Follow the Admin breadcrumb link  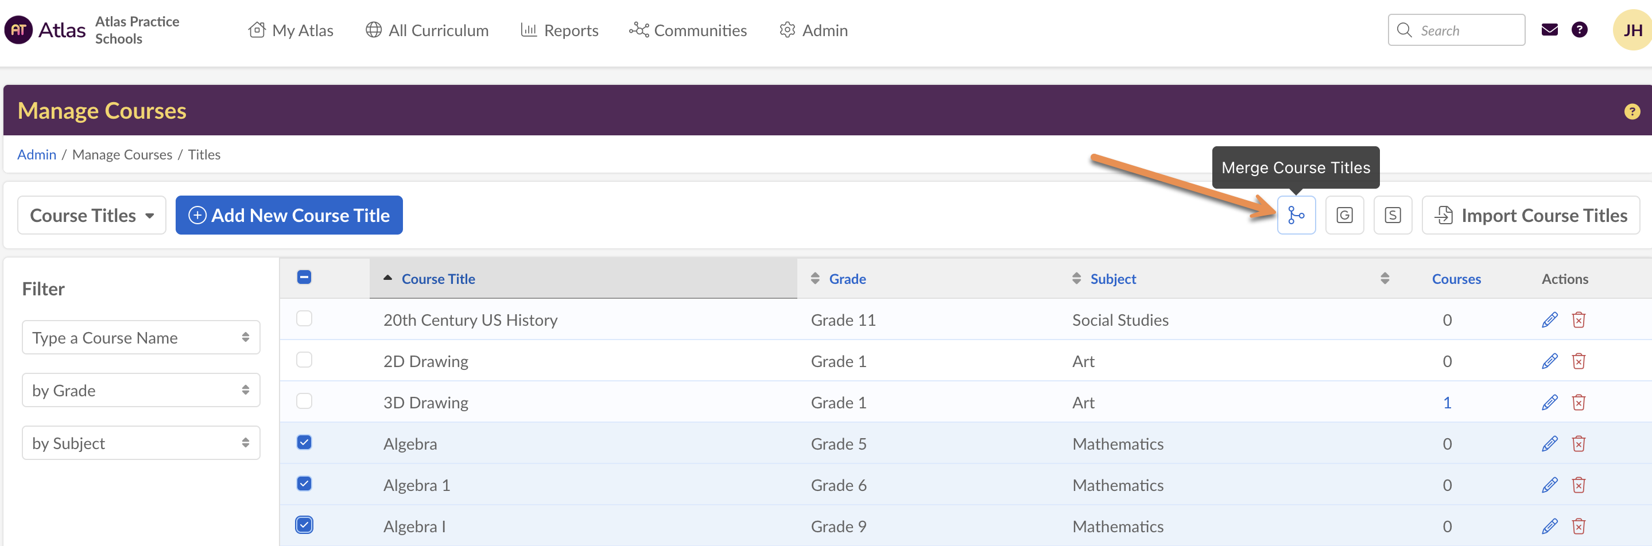point(37,154)
